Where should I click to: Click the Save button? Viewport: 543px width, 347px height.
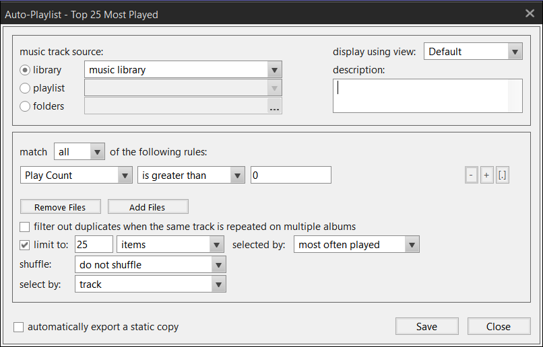426,327
